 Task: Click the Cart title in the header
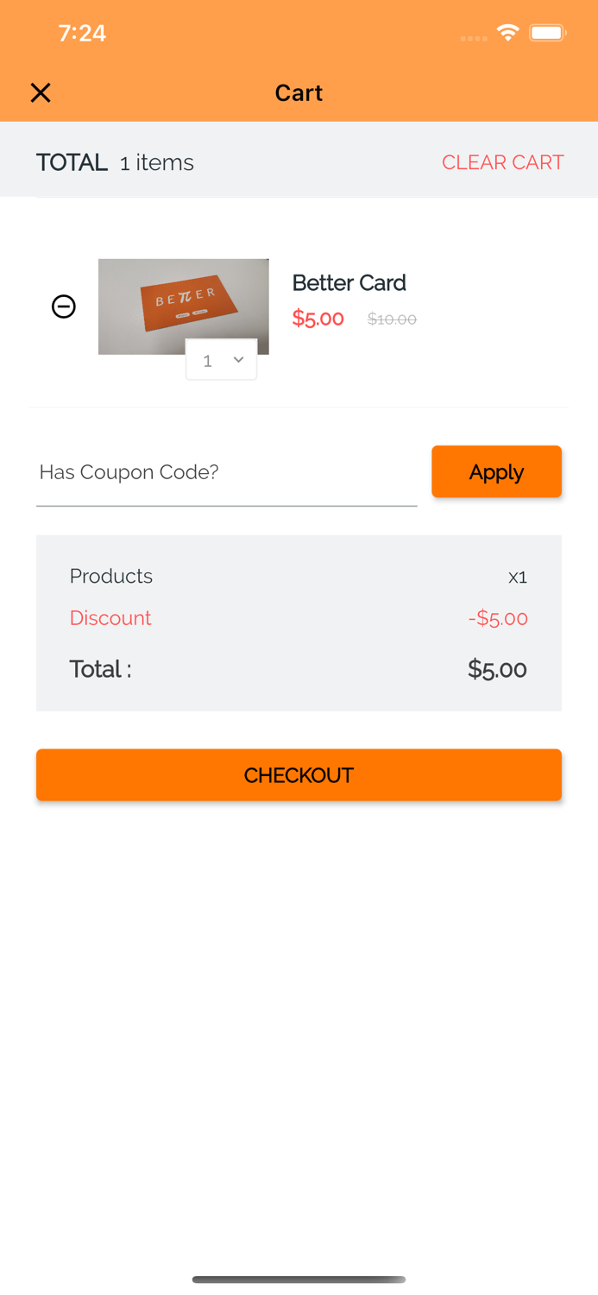pyautogui.click(x=299, y=92)
